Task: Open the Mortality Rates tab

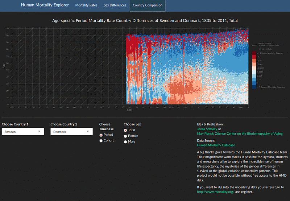Action: 86,5
